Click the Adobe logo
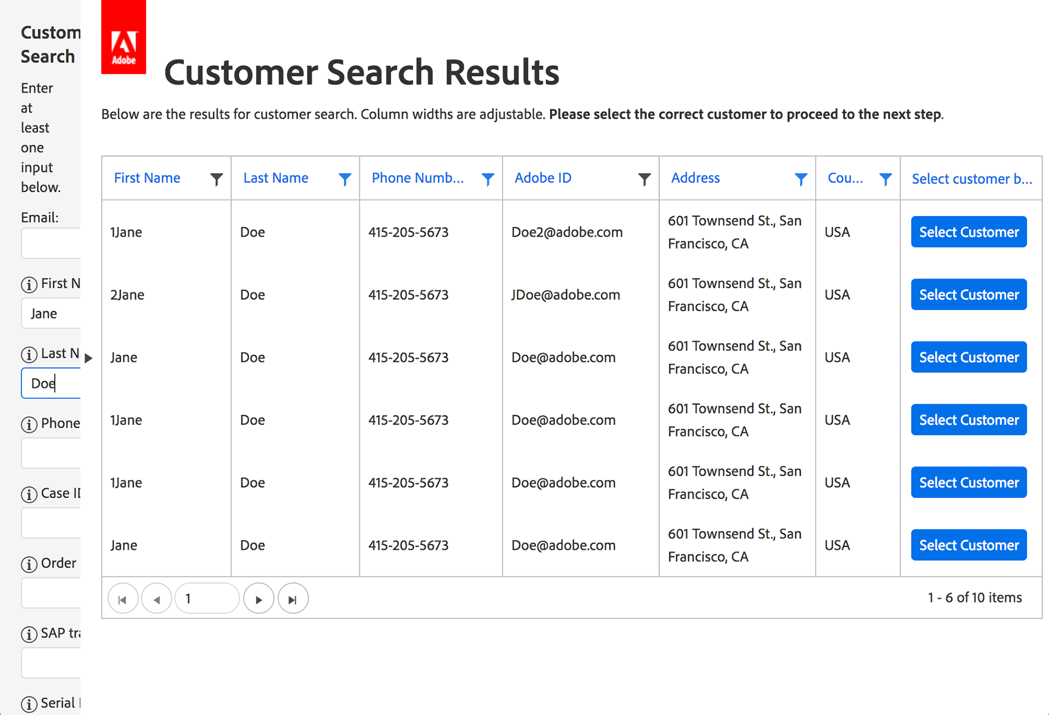This screenshot has height=715, width=1049. tap(123, 37)
